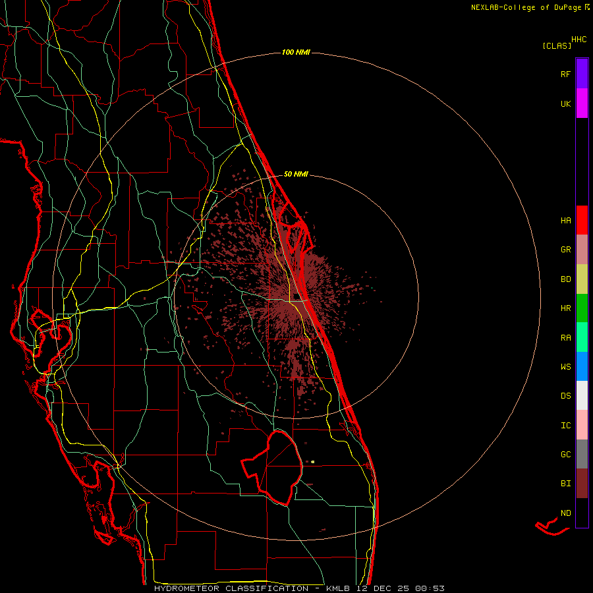Click the IC legend label
Viewport: 593px width, 593px height.
point(565,426)
